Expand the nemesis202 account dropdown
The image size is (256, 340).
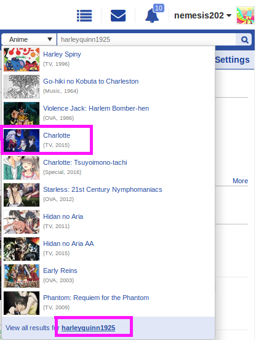[202, 15]
